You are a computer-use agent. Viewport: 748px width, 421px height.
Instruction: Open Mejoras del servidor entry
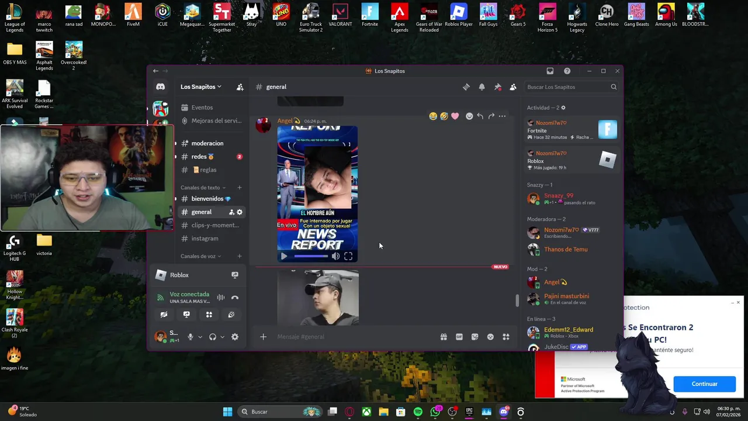coord(211,121)
